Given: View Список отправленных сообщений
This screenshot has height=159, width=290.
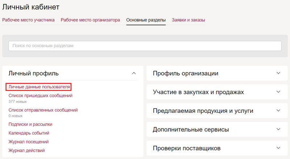Looking at the screenshot, I should coord(43,110).
